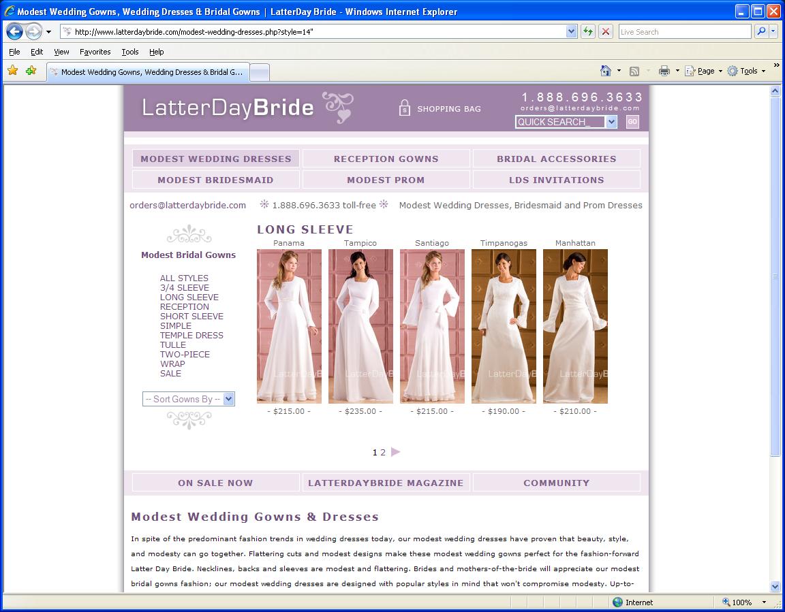This screenshot has width=785, height=612.
Task: Click the GO search button
Action: pos(632,122)
